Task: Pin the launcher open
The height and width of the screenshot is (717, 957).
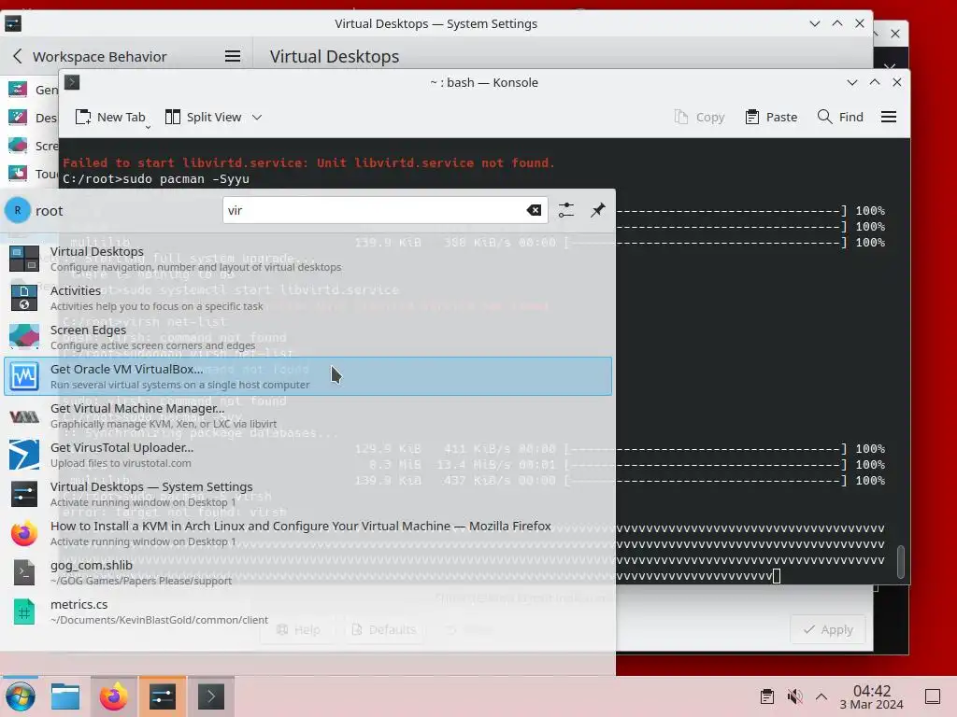Action: (x=597, y=210)
